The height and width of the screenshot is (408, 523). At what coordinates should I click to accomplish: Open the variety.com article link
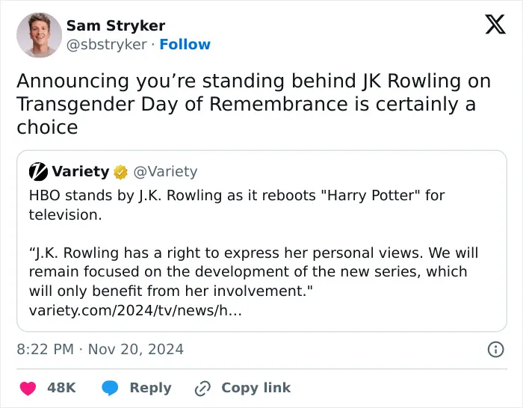[135, 310]
